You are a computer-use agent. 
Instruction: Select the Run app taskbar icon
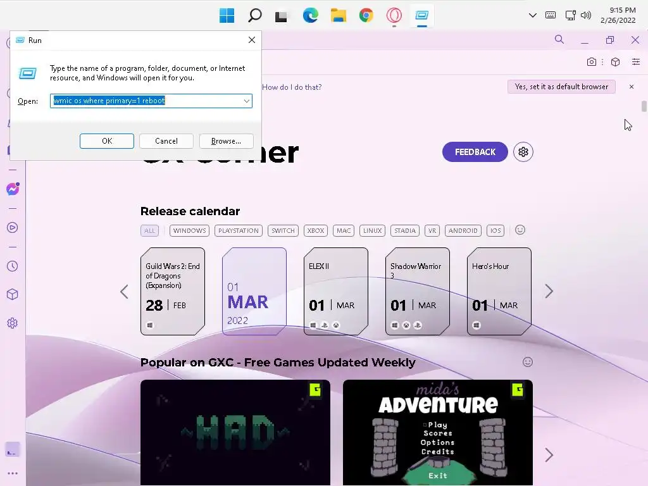click(x=421, y=16)
